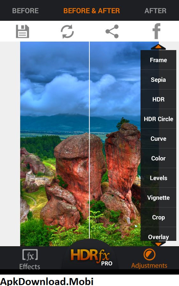The image size is (179, 286).
Task: Click the up arrow above the adjustments list
Action: coord(158,47)
